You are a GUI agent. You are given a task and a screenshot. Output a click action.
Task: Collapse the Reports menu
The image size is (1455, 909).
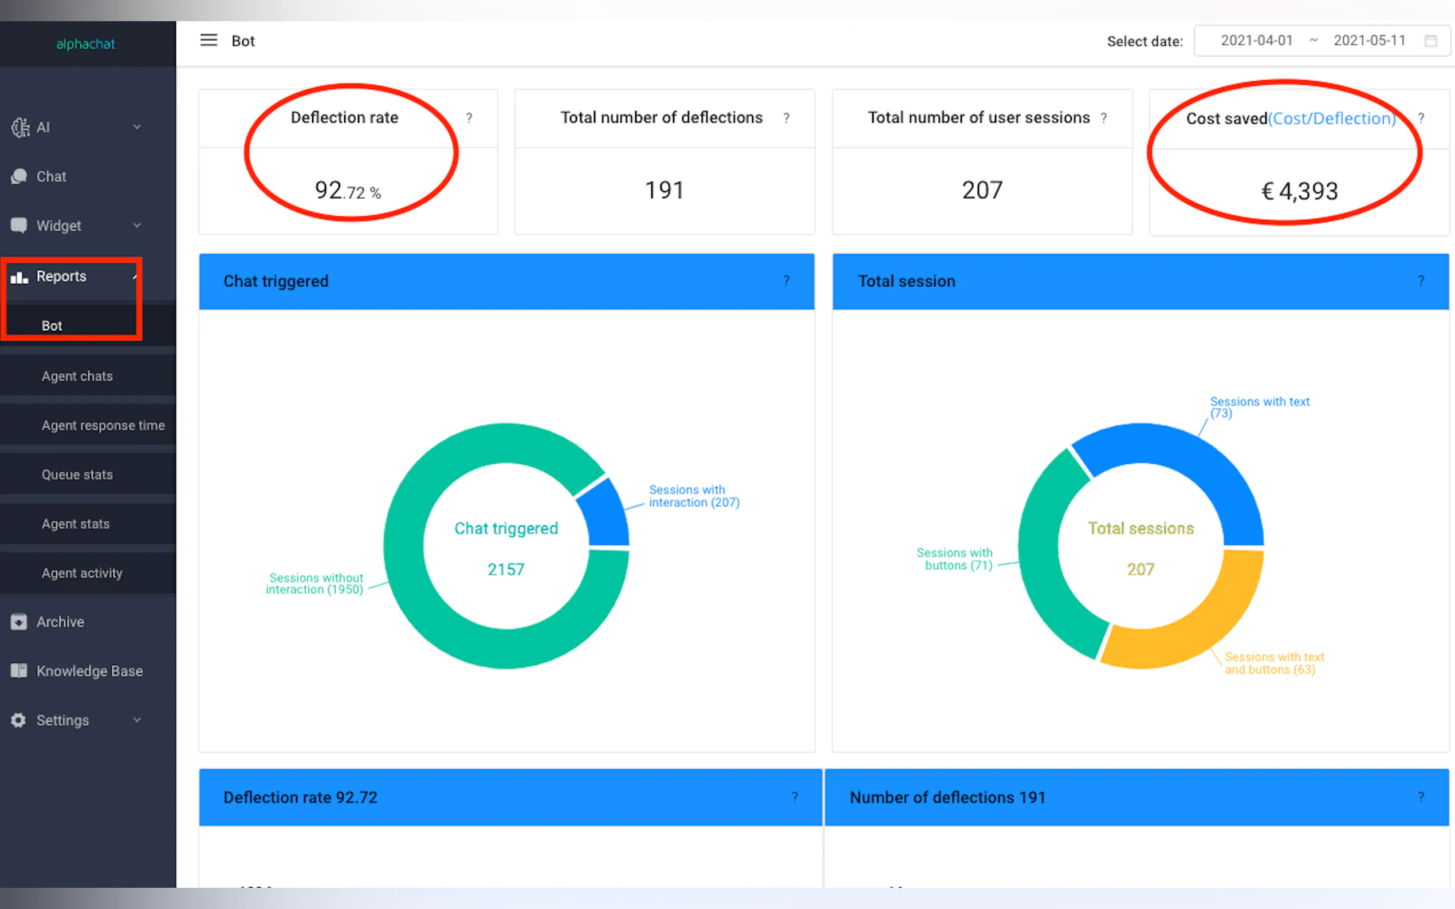(x=135, y=276)
